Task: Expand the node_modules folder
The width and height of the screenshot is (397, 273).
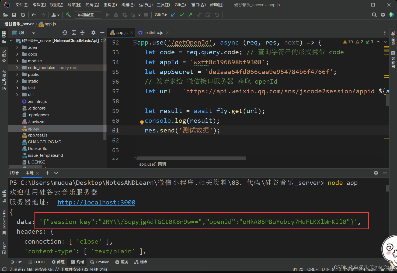Action: click(17, 68)
